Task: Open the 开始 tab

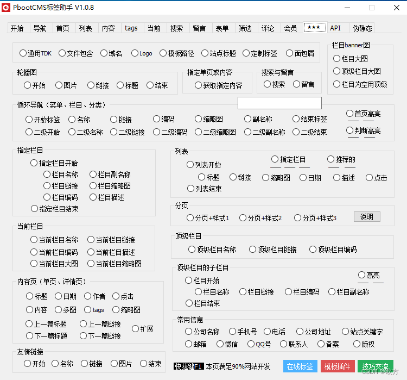Action: click(17, 28)
